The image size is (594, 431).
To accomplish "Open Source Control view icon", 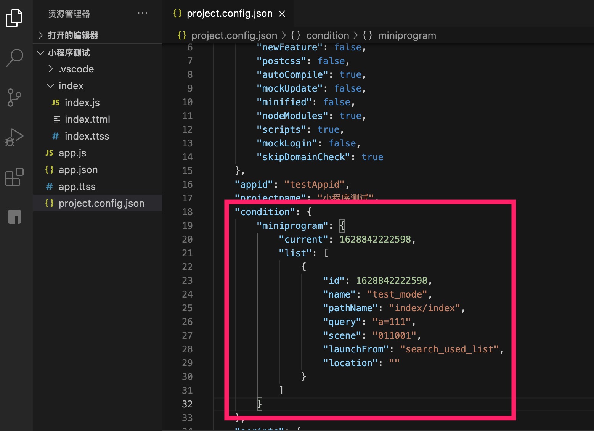I will coord(14,98).
